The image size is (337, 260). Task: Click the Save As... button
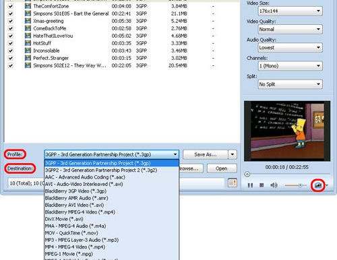click(206, 154)
